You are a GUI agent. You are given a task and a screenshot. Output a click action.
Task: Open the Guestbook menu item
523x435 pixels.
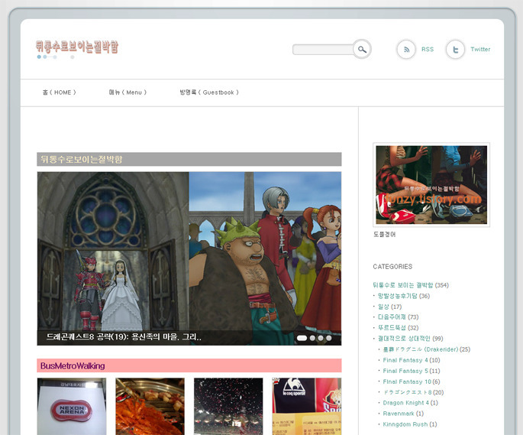point(209,93)
